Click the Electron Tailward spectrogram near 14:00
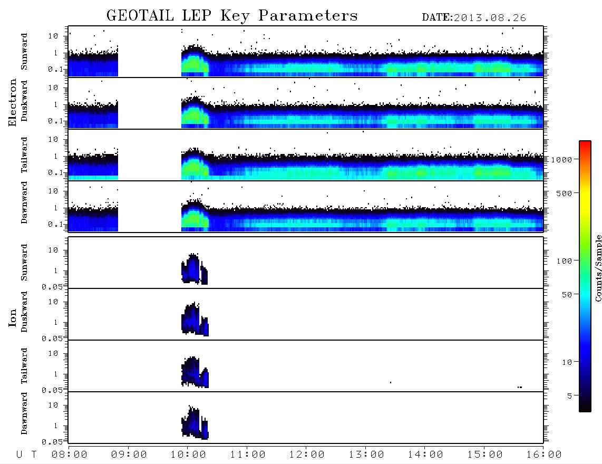 [x=425, y=168]
